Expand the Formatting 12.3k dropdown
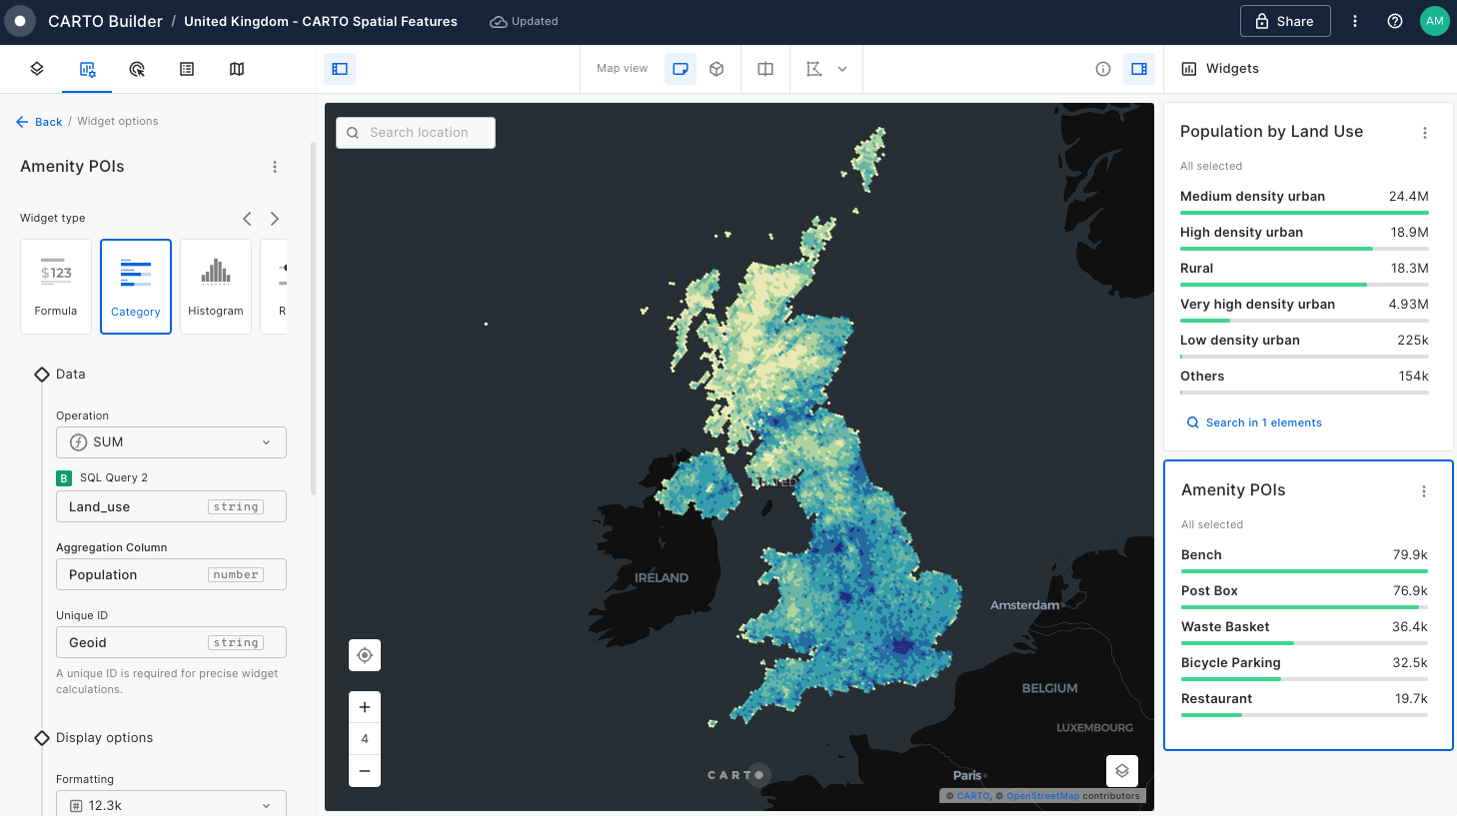This screenshot has width=1457, height=816. tap(171, 805)
